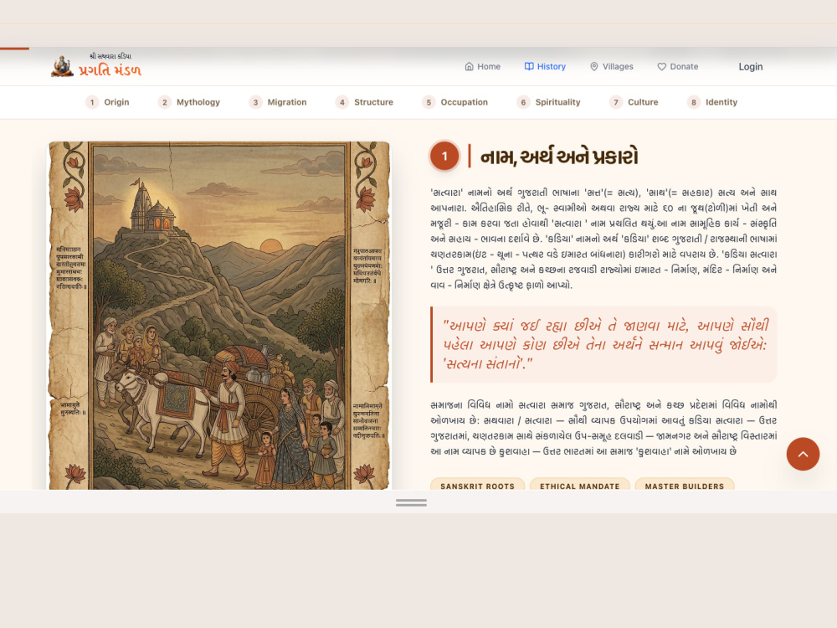Click the book icon beside History

coord(529,67)
